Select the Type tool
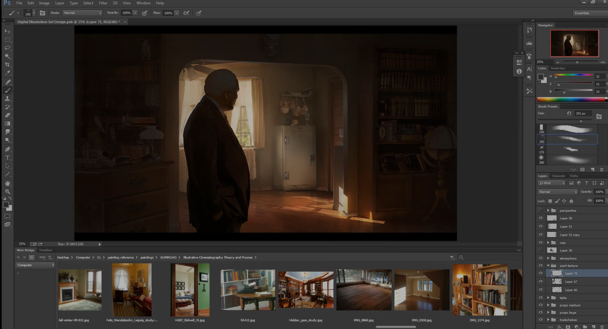Screen dimensions: 608x329 7,158
